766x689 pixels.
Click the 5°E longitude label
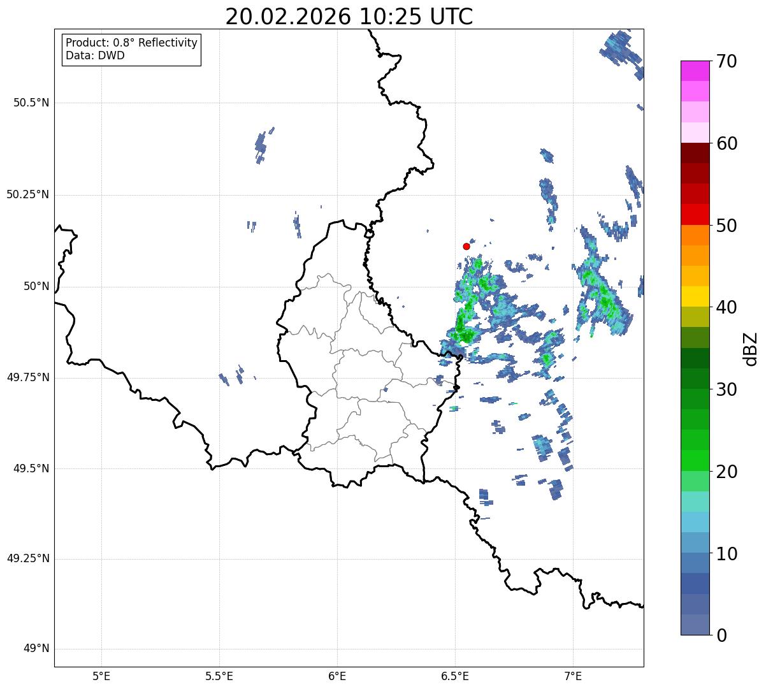click(x=101, y=676)
